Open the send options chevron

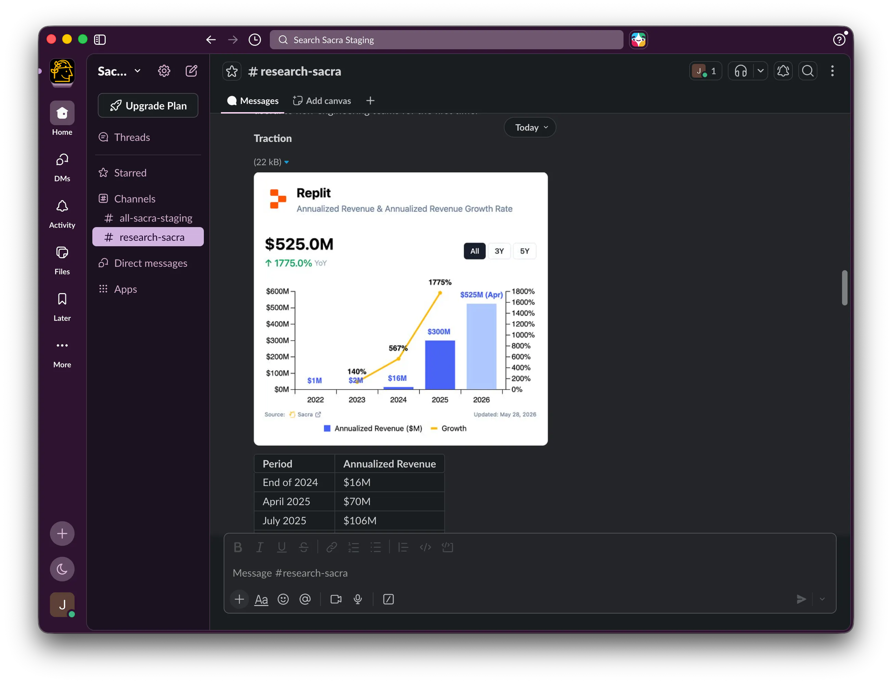(x=822, y=599)
